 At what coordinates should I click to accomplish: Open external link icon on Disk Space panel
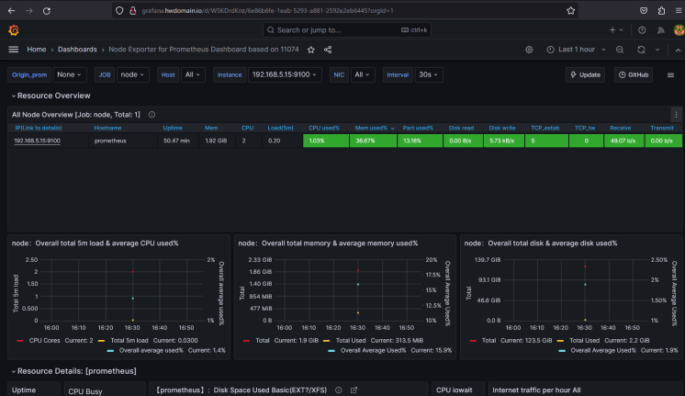coord(354,390)
